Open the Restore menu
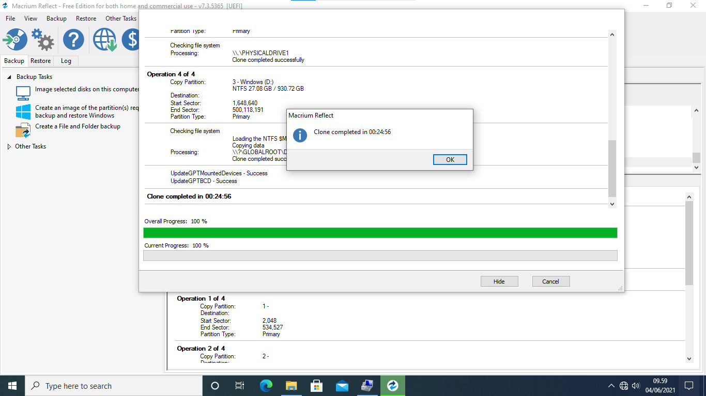 click(86, 19)
